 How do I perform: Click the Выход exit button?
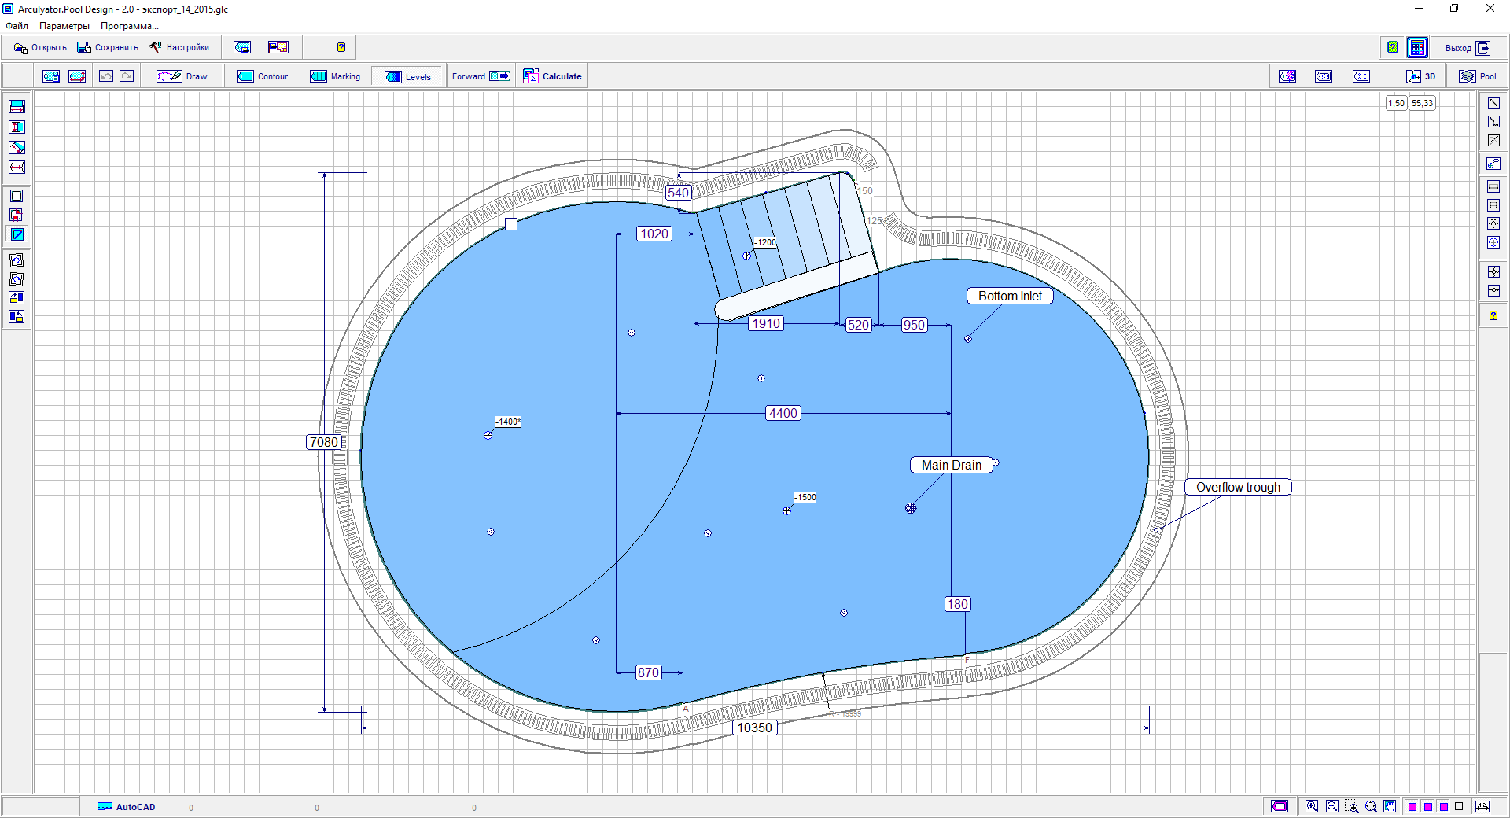point(1468,48)
